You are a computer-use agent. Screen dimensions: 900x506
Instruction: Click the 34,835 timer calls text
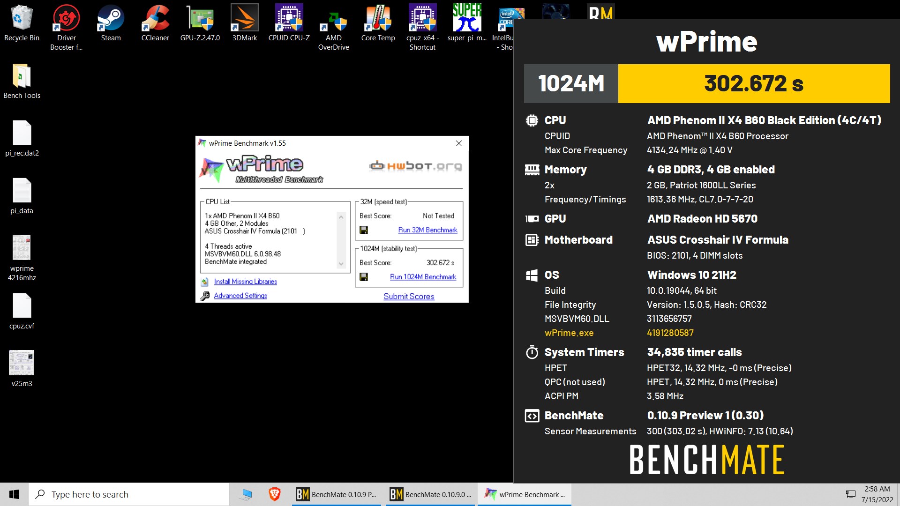pos(694,352)
